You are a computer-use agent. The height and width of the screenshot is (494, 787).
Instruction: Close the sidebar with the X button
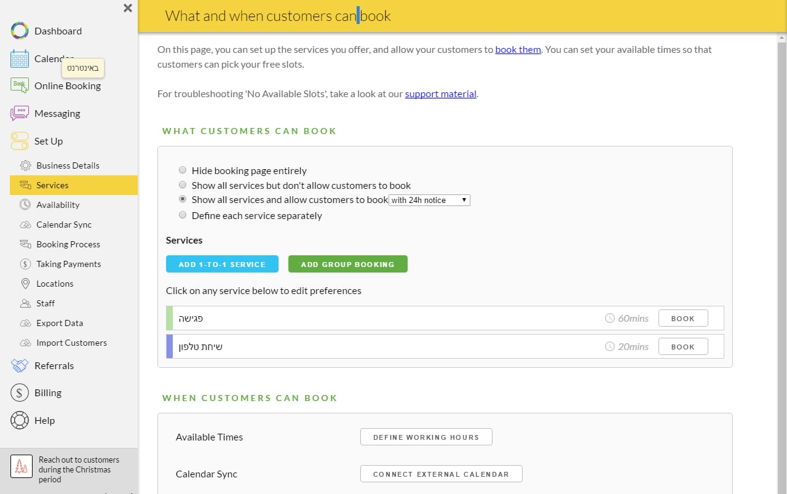pos(127,8)
